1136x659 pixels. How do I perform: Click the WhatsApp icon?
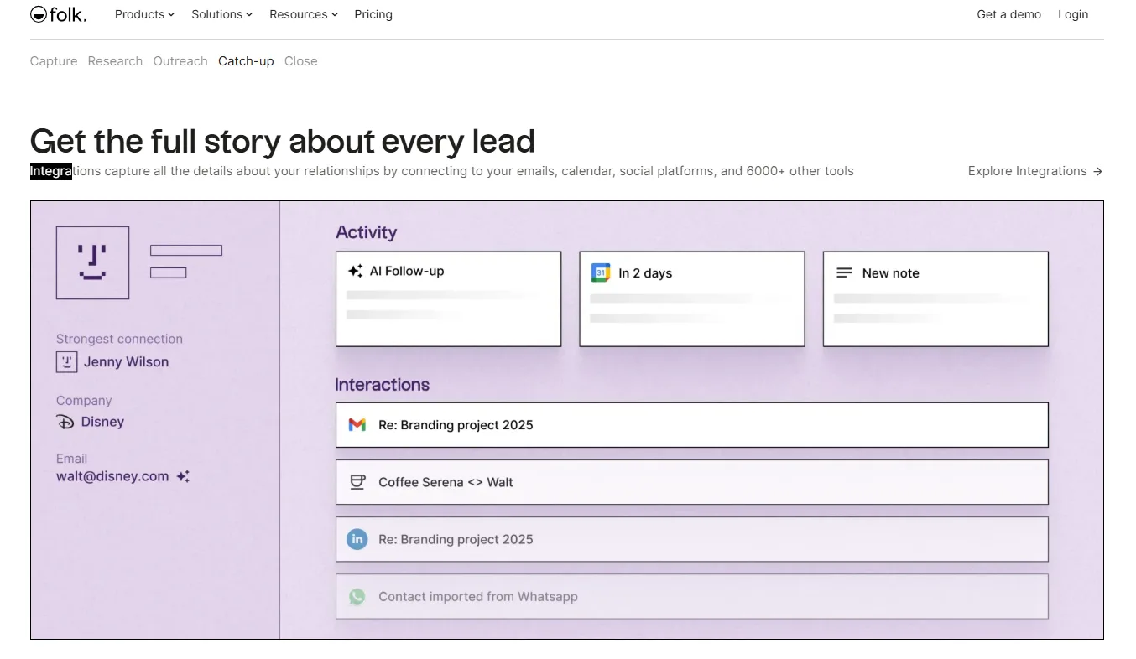pyautogui.click(x=357, y=597)
